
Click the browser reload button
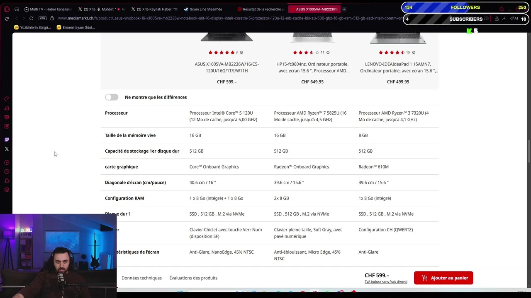(31, 19)
